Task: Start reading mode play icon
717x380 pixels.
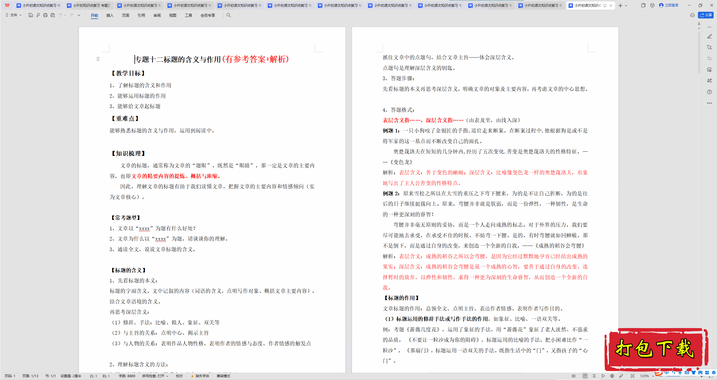Action: tap(603, 376)
